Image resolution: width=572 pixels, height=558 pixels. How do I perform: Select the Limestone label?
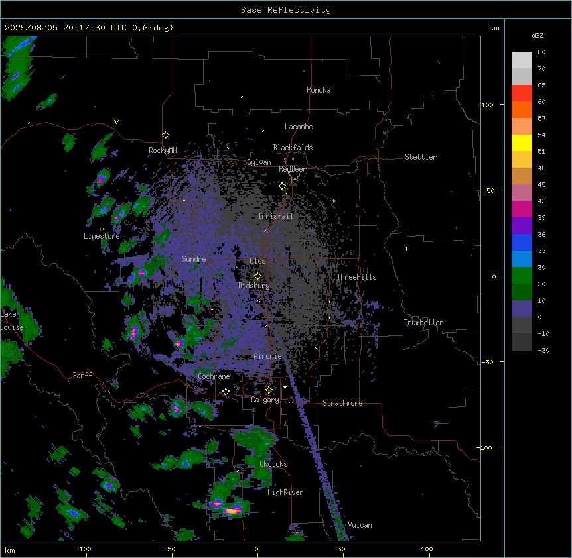[x=102, y=236]
